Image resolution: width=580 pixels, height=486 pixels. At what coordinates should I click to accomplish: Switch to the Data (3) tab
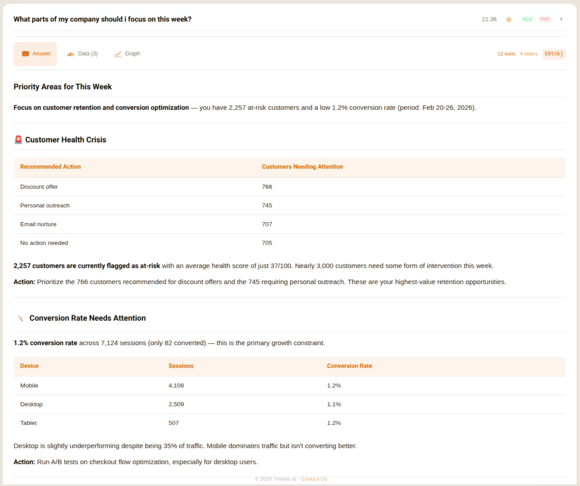[87, 53]
